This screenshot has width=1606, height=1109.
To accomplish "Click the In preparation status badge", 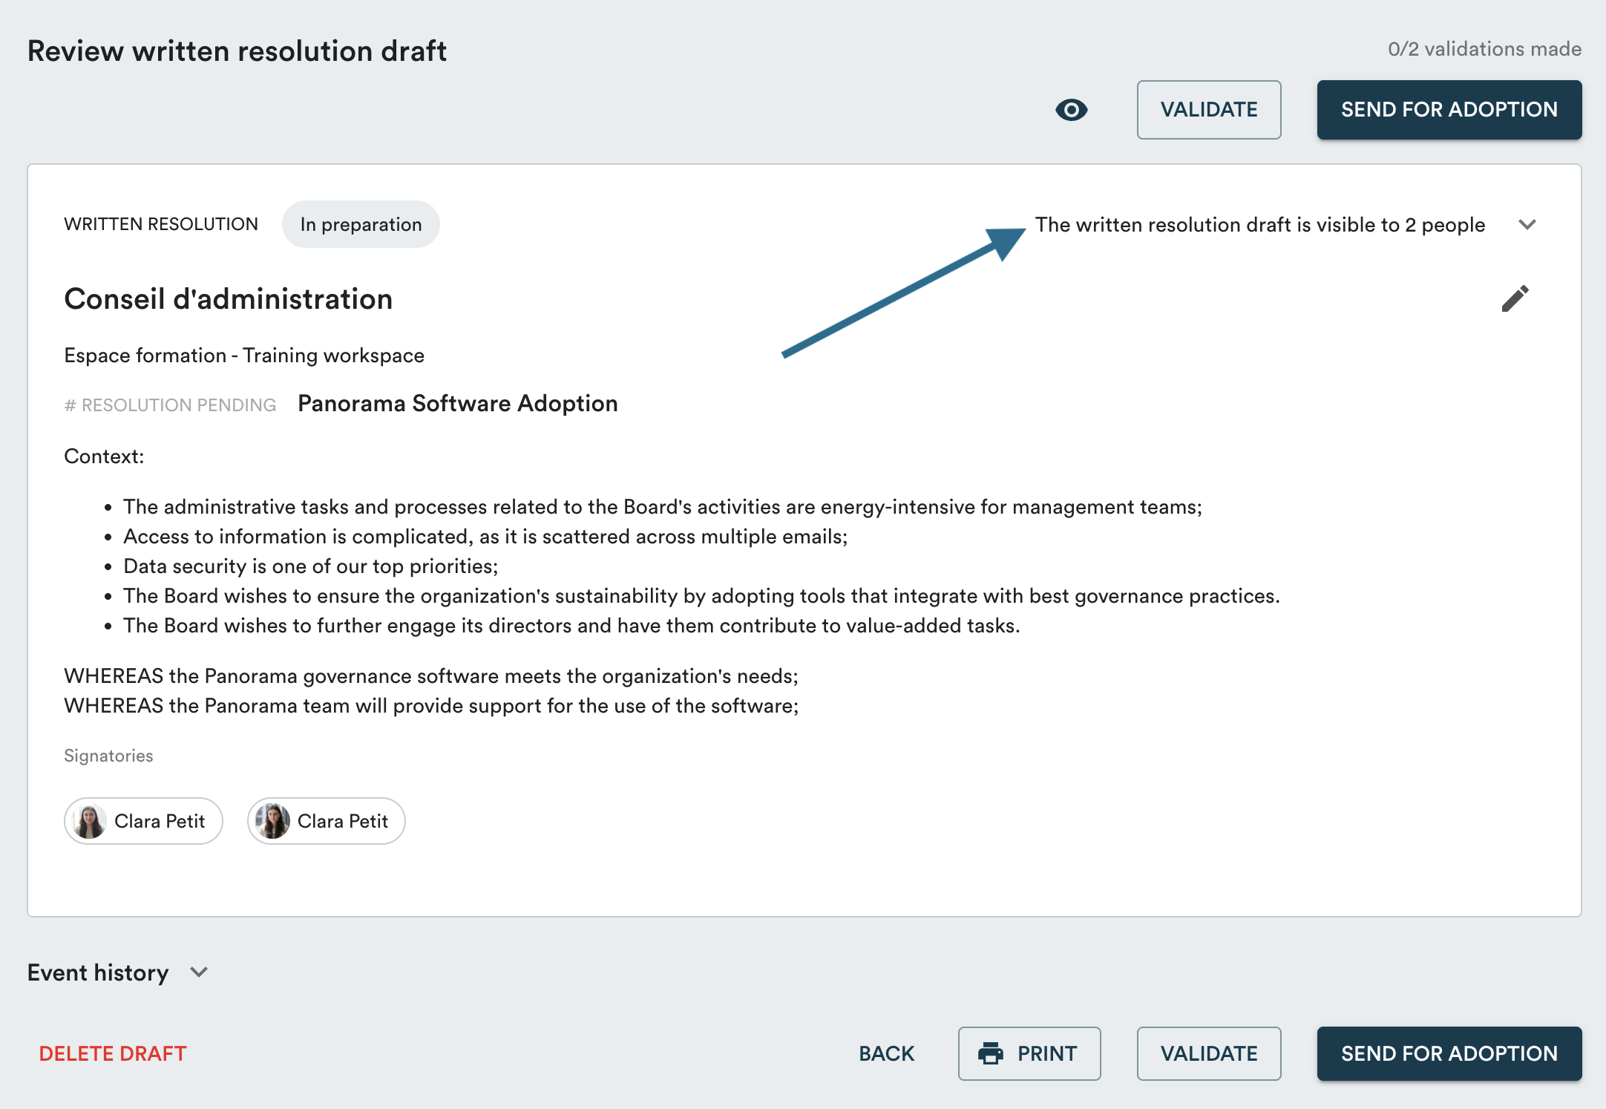I will click(361, 224).
